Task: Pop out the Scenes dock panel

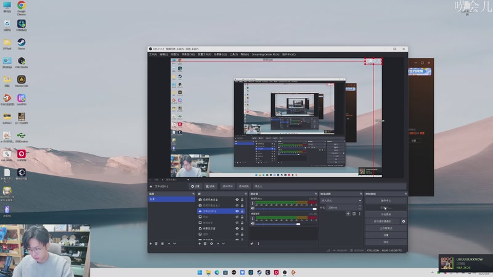Action: (x=194, y=194)
